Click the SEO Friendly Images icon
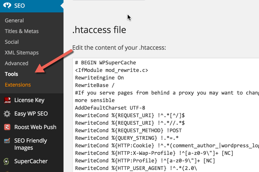The width and height of the screenshot is (259, 172). coord(7,141)
